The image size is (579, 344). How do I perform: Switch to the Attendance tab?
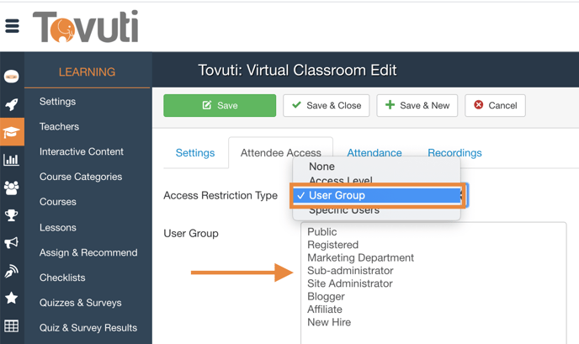point(374,153)
